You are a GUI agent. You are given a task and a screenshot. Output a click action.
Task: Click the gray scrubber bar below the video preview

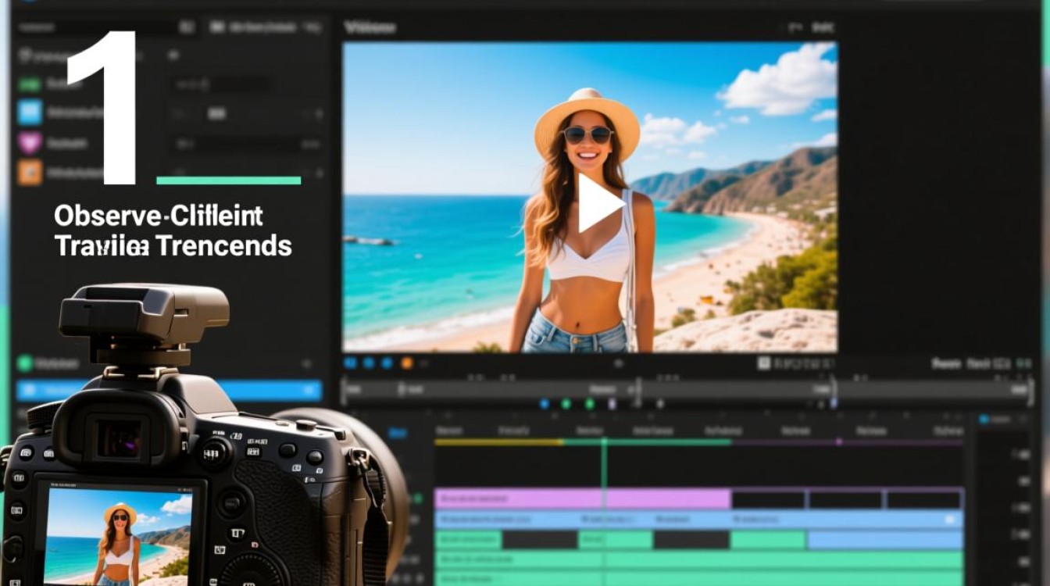pyautogui.click(x=686, y=388)
